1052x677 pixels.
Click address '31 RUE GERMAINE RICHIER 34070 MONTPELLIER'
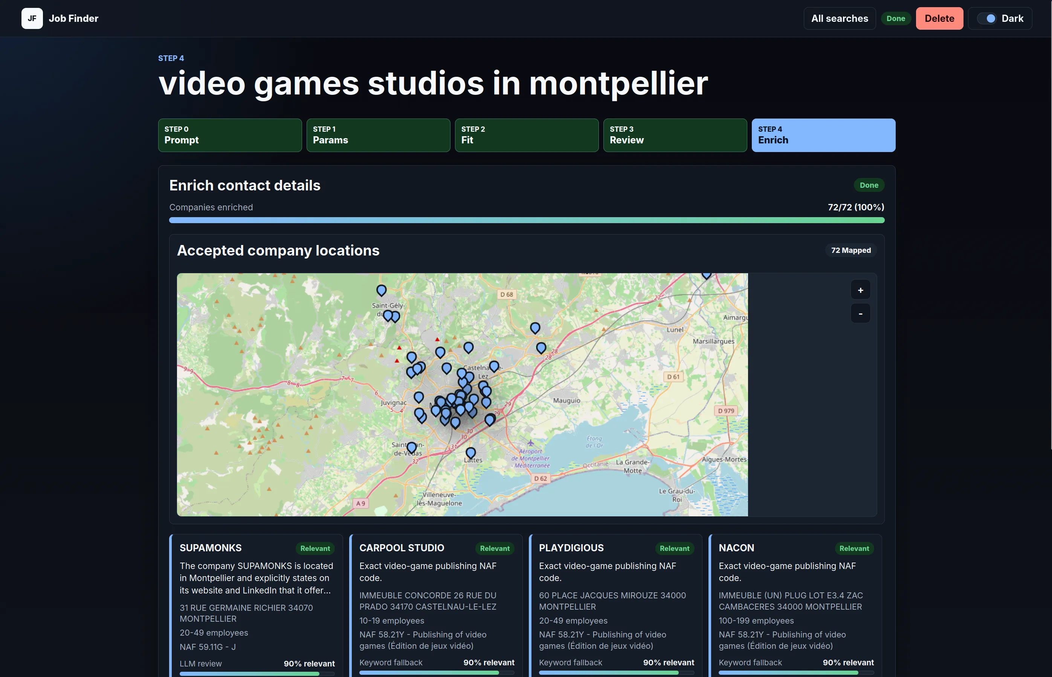click(246, 613)
